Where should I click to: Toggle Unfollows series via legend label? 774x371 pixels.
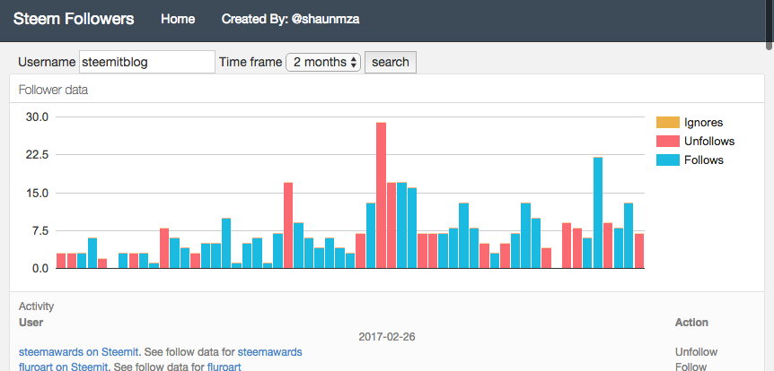pyautogui.click(x=709, y=142)
